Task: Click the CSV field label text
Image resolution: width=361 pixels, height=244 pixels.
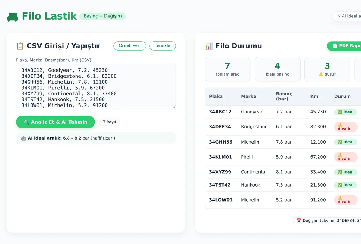Action: (54, 60)
